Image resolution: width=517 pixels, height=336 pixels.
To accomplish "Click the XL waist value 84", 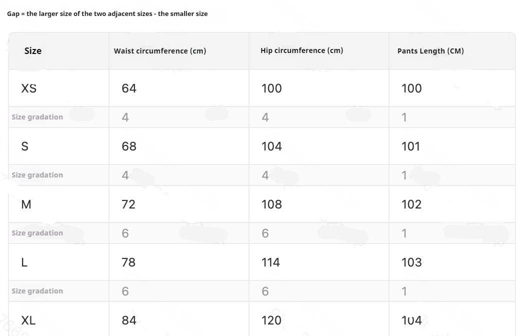I will tap(129, 320).
